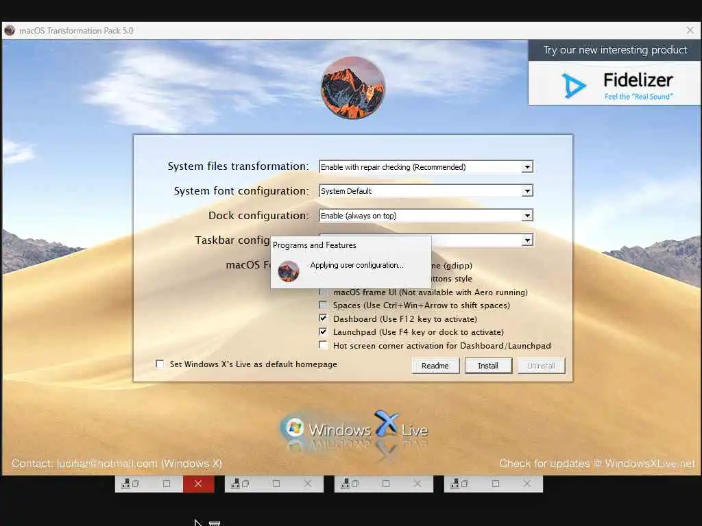The width and height of the screenshot is (702, 526).
Task: Click the Install button
Action: [488, 366]
